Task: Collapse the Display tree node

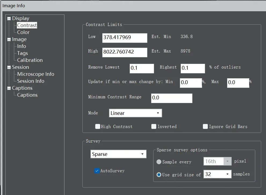Action: [9, 19]
